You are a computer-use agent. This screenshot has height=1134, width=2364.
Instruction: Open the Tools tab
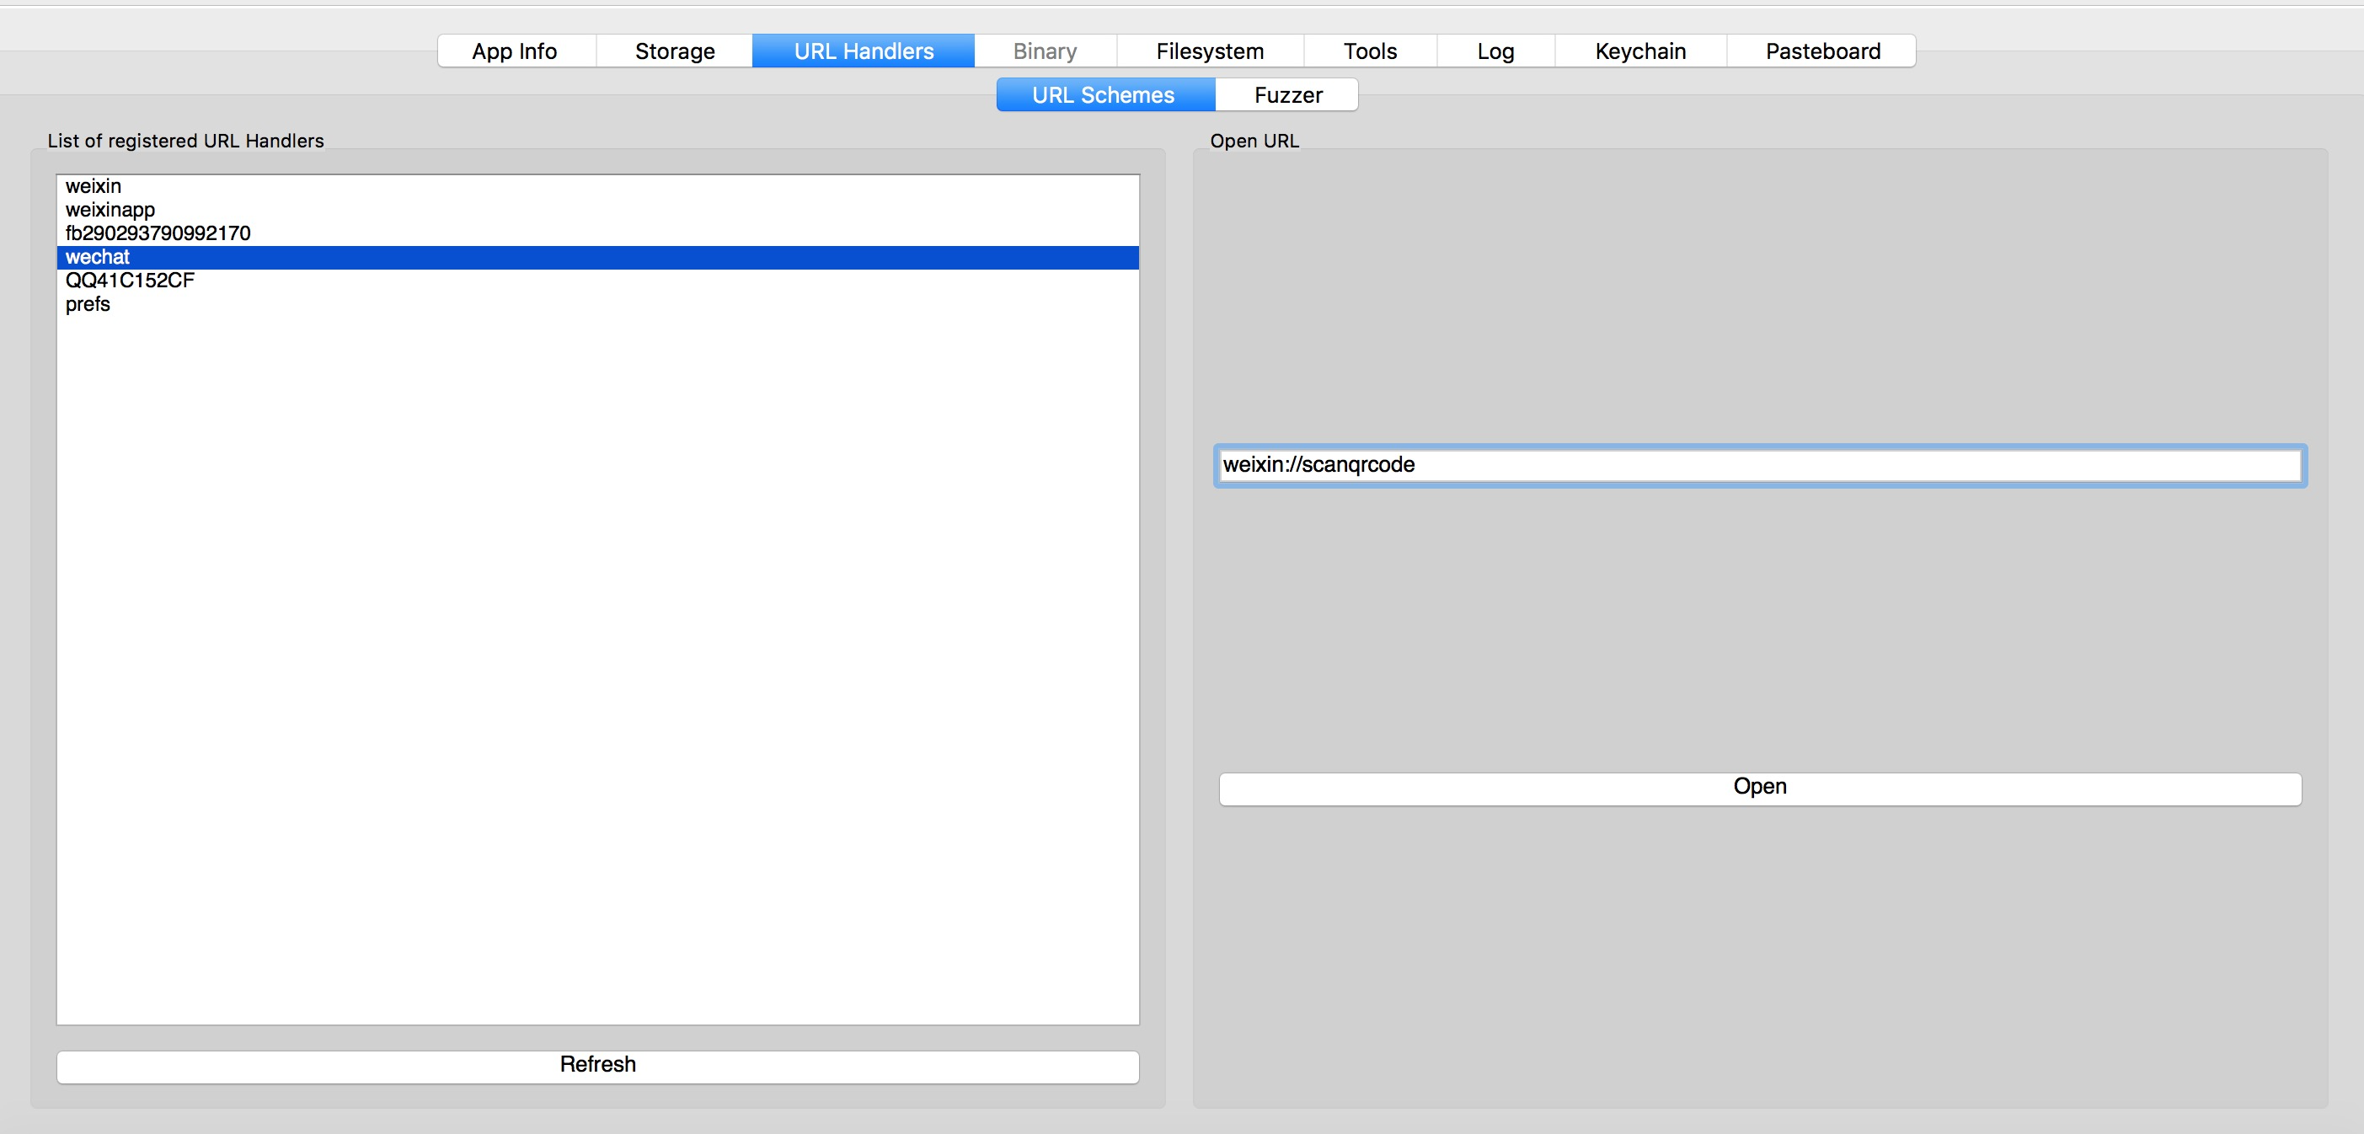point(1370,51)
